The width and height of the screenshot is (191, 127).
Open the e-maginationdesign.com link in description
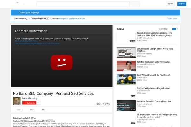[x=37, y=124]
